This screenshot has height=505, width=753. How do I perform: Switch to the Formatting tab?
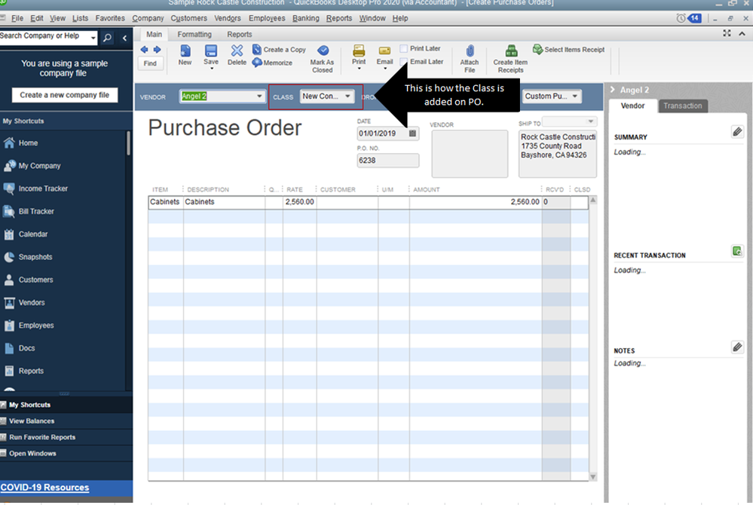[x=194, y=35]
